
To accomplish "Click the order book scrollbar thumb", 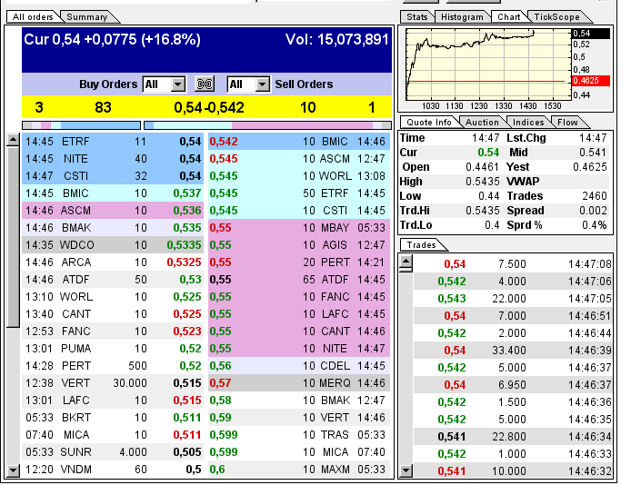I will (x=13, y=237).
